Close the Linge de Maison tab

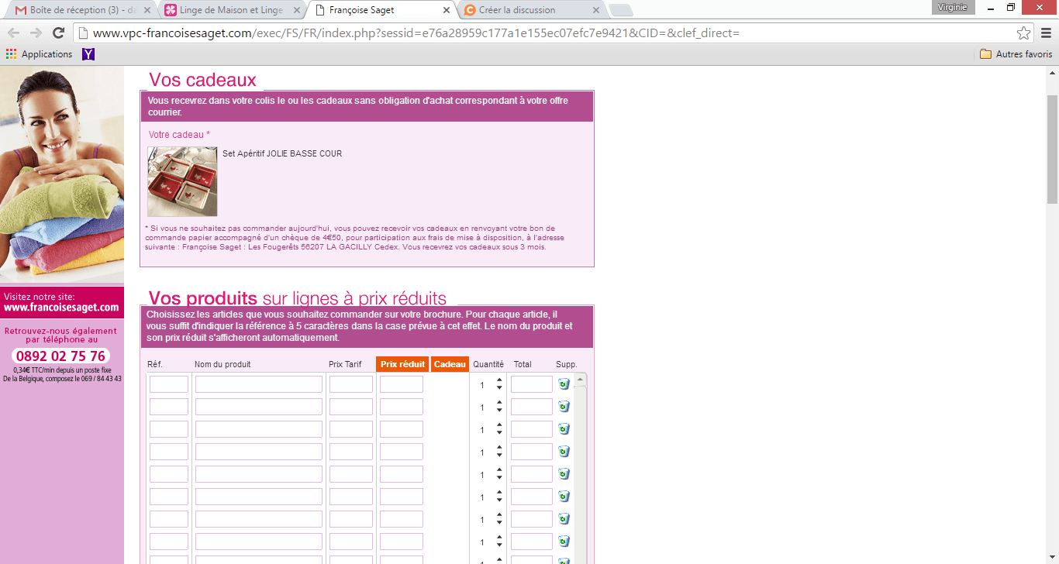pyautogui.click(x=296, y=10)
